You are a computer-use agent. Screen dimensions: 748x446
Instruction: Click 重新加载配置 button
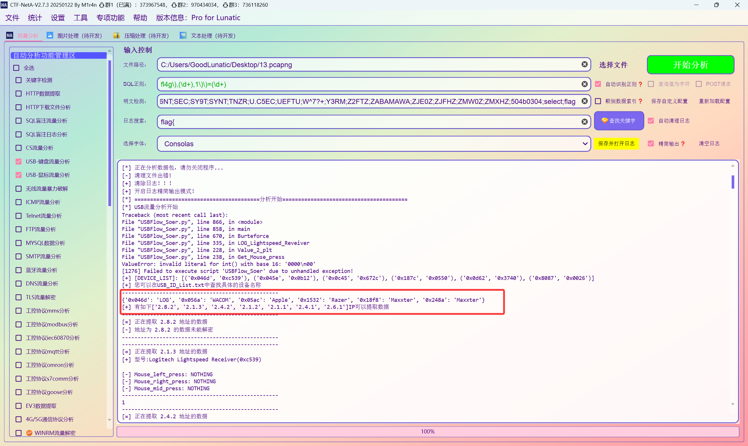point(714,101)
